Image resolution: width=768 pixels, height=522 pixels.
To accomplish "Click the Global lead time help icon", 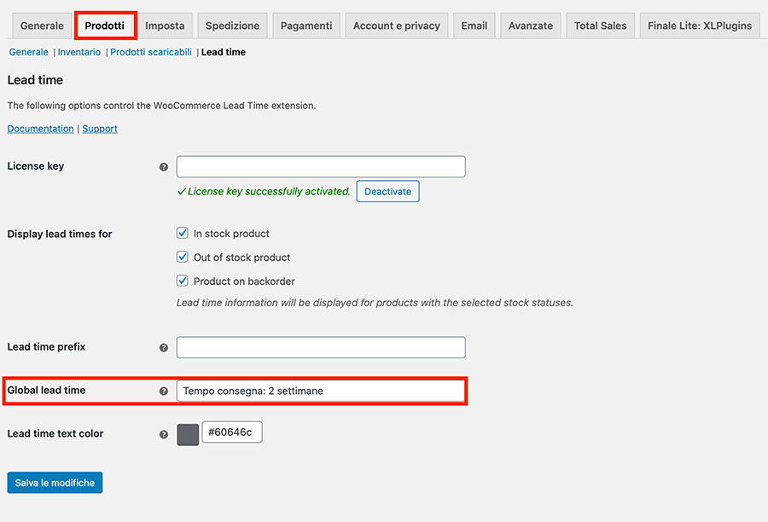I will pos(164,391).
